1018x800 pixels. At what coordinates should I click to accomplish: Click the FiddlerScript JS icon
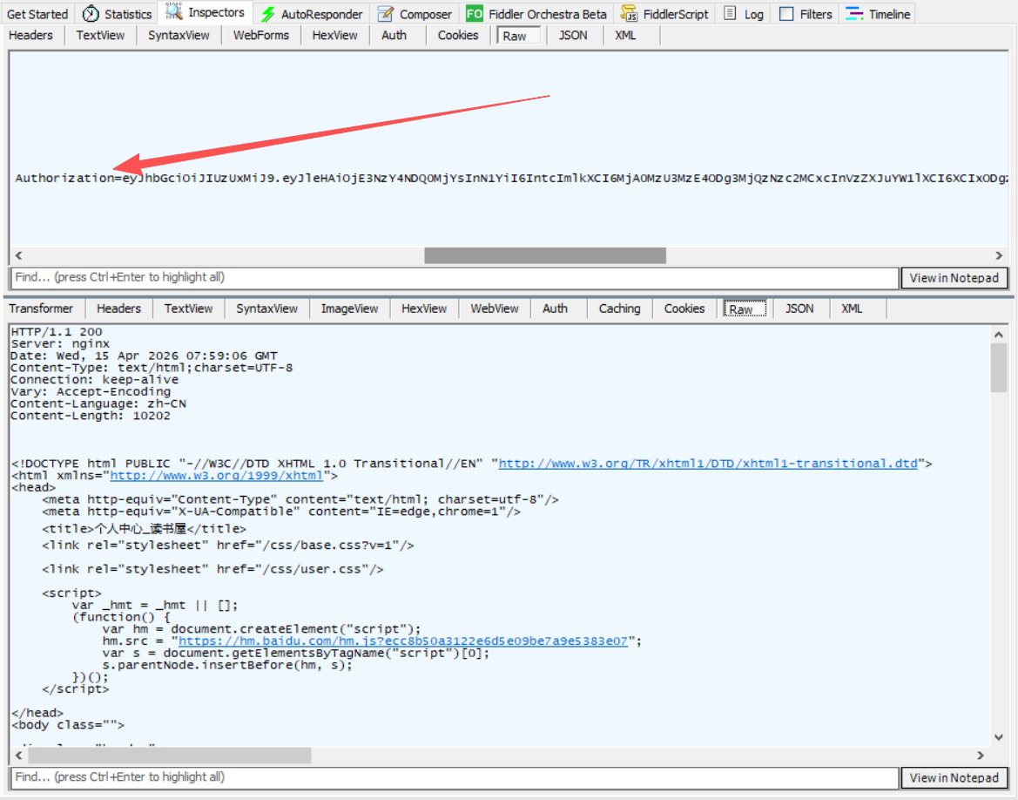point(629,14)
